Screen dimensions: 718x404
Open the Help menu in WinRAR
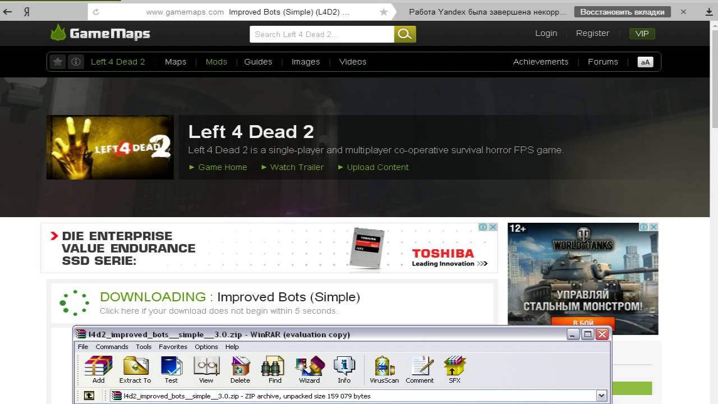click(x=232, y=347)
